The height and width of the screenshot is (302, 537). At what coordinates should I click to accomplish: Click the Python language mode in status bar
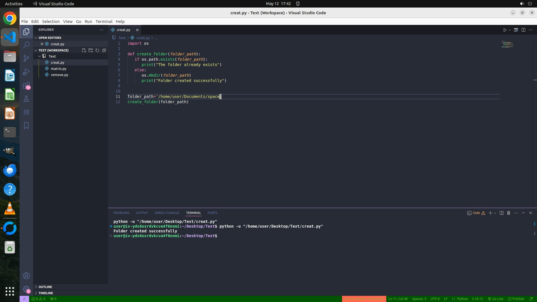(462, 299)
